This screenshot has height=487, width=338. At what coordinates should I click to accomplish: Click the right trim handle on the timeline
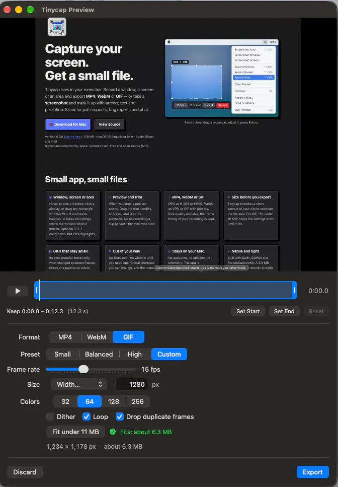[x=294, y=290]
